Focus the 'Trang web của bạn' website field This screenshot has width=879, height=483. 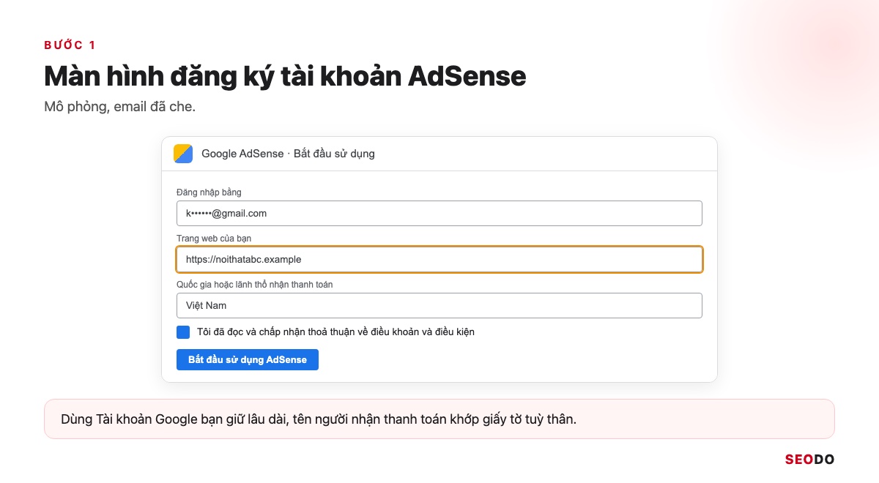point(439,260)
